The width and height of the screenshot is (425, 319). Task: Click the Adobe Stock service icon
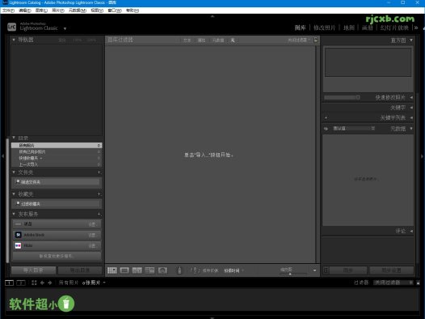(18, 235)
